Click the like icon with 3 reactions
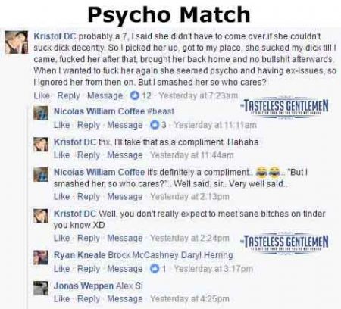The width and height of the screenshot is (341, 309). pos(154,125)
